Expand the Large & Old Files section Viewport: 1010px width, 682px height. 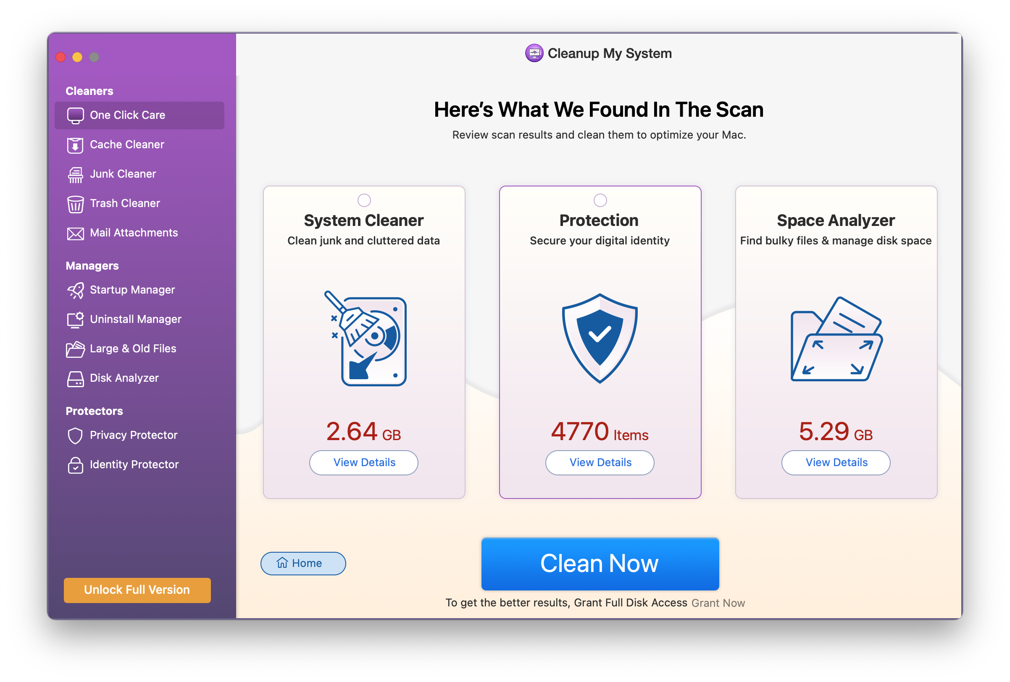(133, 349)
